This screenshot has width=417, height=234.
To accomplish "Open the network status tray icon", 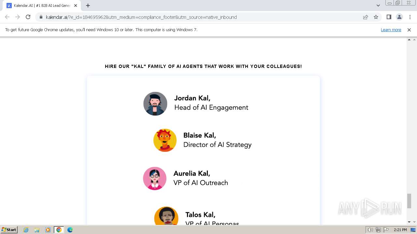I will pyautogui.click(x=378, y=230).
